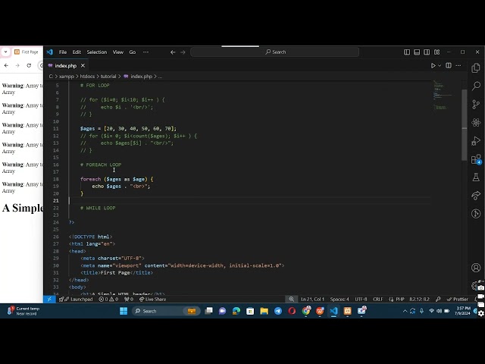Click the Windows taskbar Search box
485x364 pixels.
(x=166, y=311)
